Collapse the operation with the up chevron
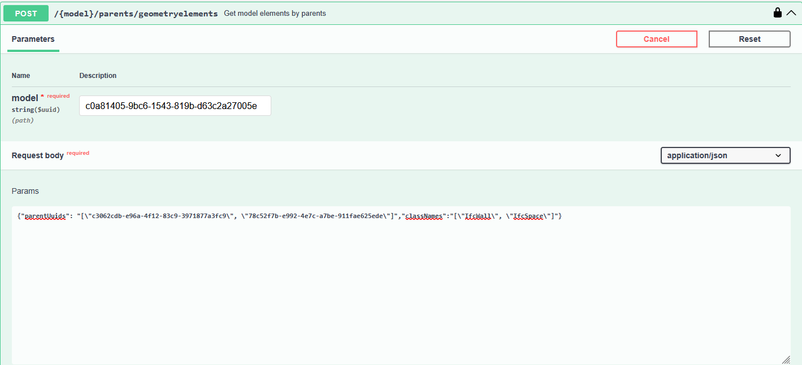 click(791, 12)
